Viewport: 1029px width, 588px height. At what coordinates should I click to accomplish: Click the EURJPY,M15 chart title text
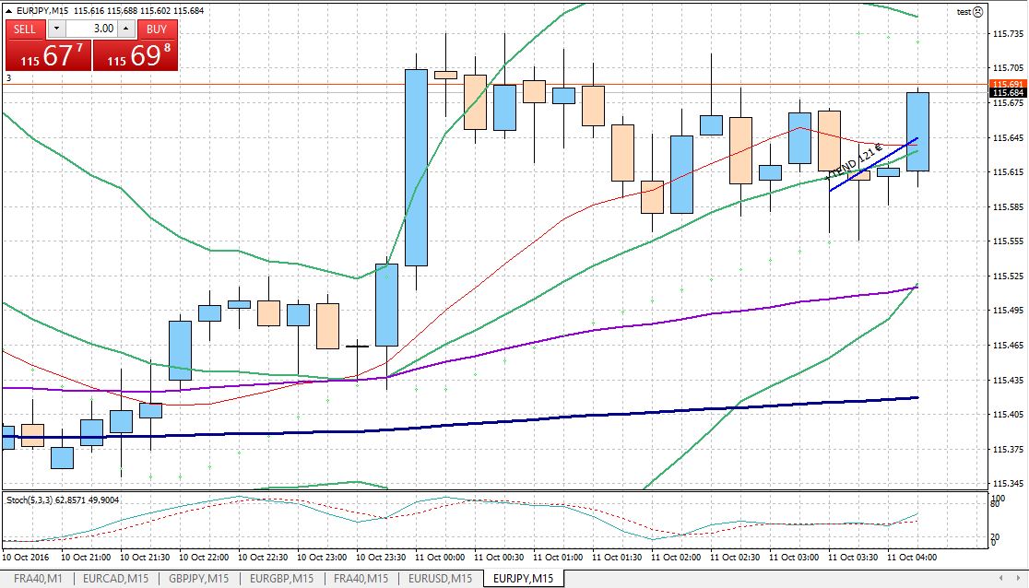(x=42, y=10)
